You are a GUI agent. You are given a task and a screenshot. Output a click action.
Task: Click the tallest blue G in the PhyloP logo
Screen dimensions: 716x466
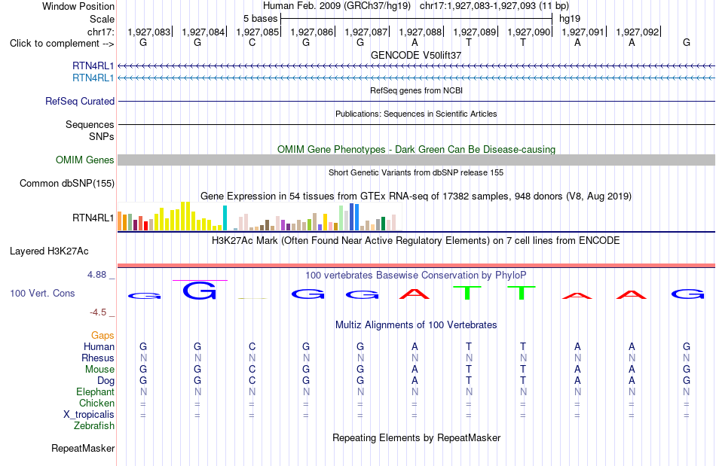tap(200, 291)
